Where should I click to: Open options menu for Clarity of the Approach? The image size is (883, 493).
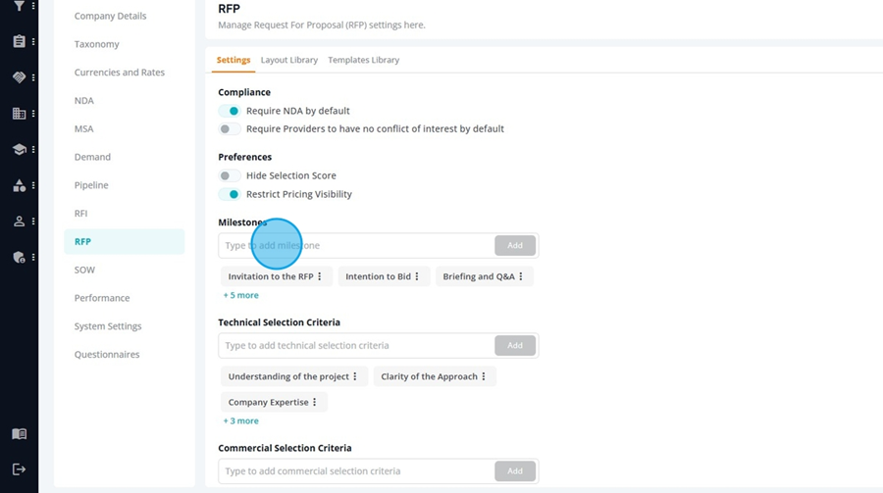[484, 376]
